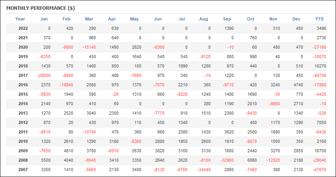Select the YTD column header
The image size is (336, 177).
[x=319, y=19]
